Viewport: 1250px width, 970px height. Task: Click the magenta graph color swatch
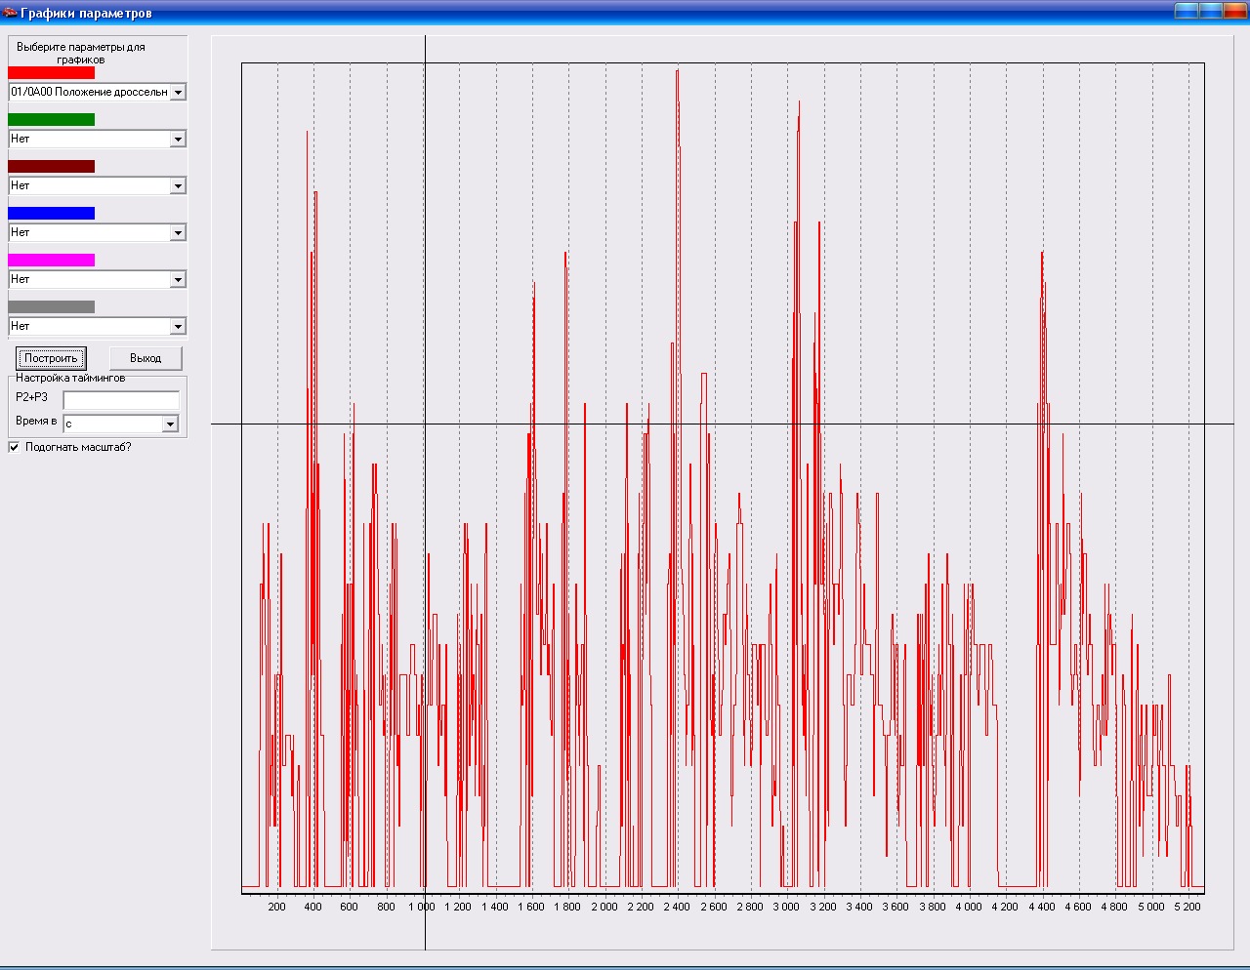tap(51, 260)
